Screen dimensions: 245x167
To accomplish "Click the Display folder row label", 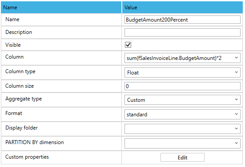I will (22, 128).
